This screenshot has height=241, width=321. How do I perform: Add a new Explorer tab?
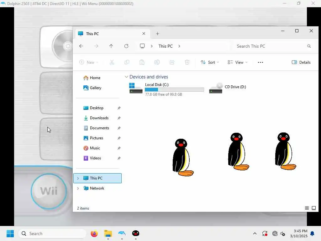(x=157, y=34)
